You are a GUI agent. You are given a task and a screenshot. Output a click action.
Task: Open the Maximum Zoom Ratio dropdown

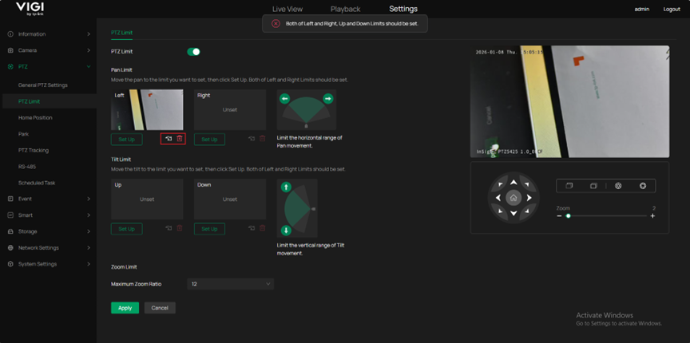point(230,284)
